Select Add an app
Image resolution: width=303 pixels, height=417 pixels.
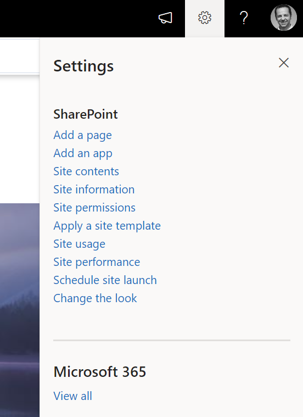point(83,153)
